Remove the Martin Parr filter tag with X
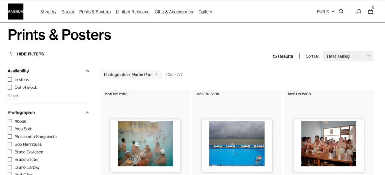 pos(156,75)
